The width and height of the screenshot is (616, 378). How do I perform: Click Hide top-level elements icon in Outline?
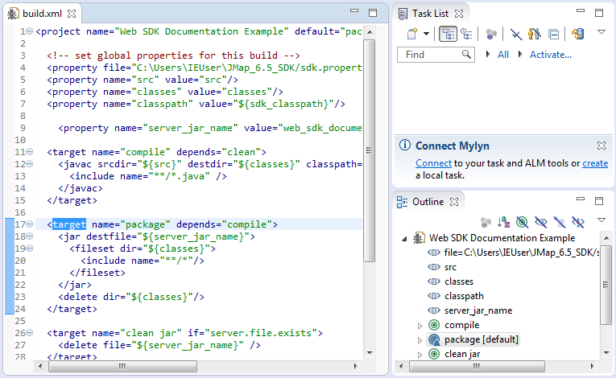pyautogui.click(x=577, y=221)
